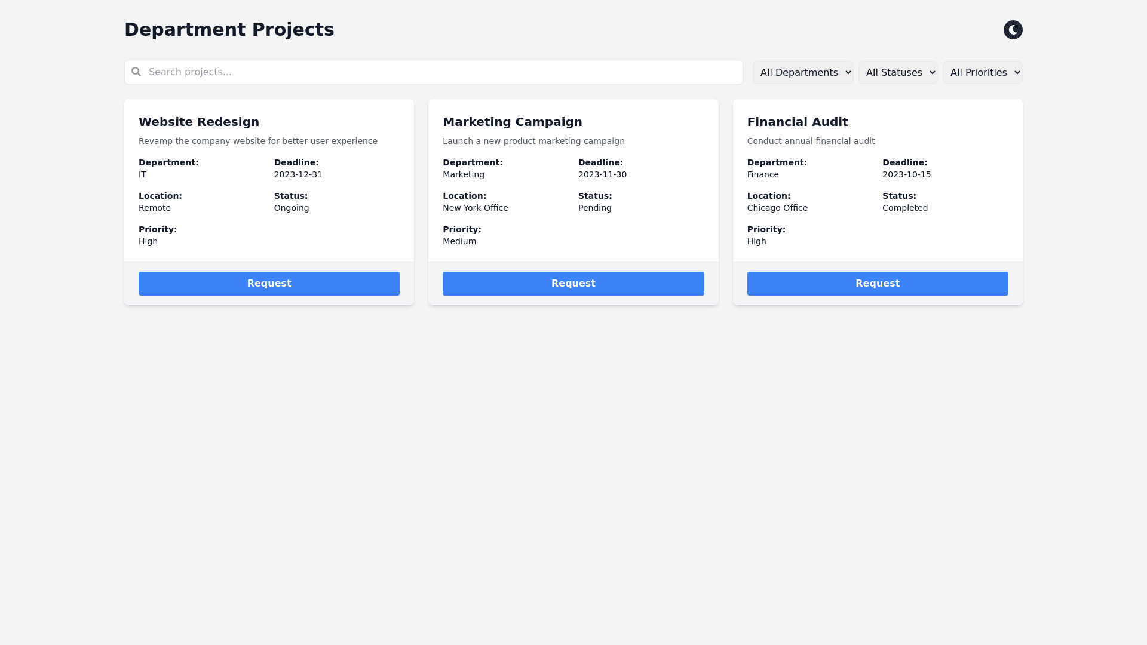This screenshot has height=645, width=1147.
Task: Select the Ongoing status text
Action: click(292, 208)
